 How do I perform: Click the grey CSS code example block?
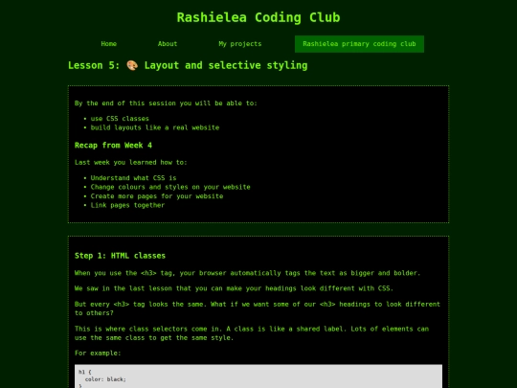(258, 377)
